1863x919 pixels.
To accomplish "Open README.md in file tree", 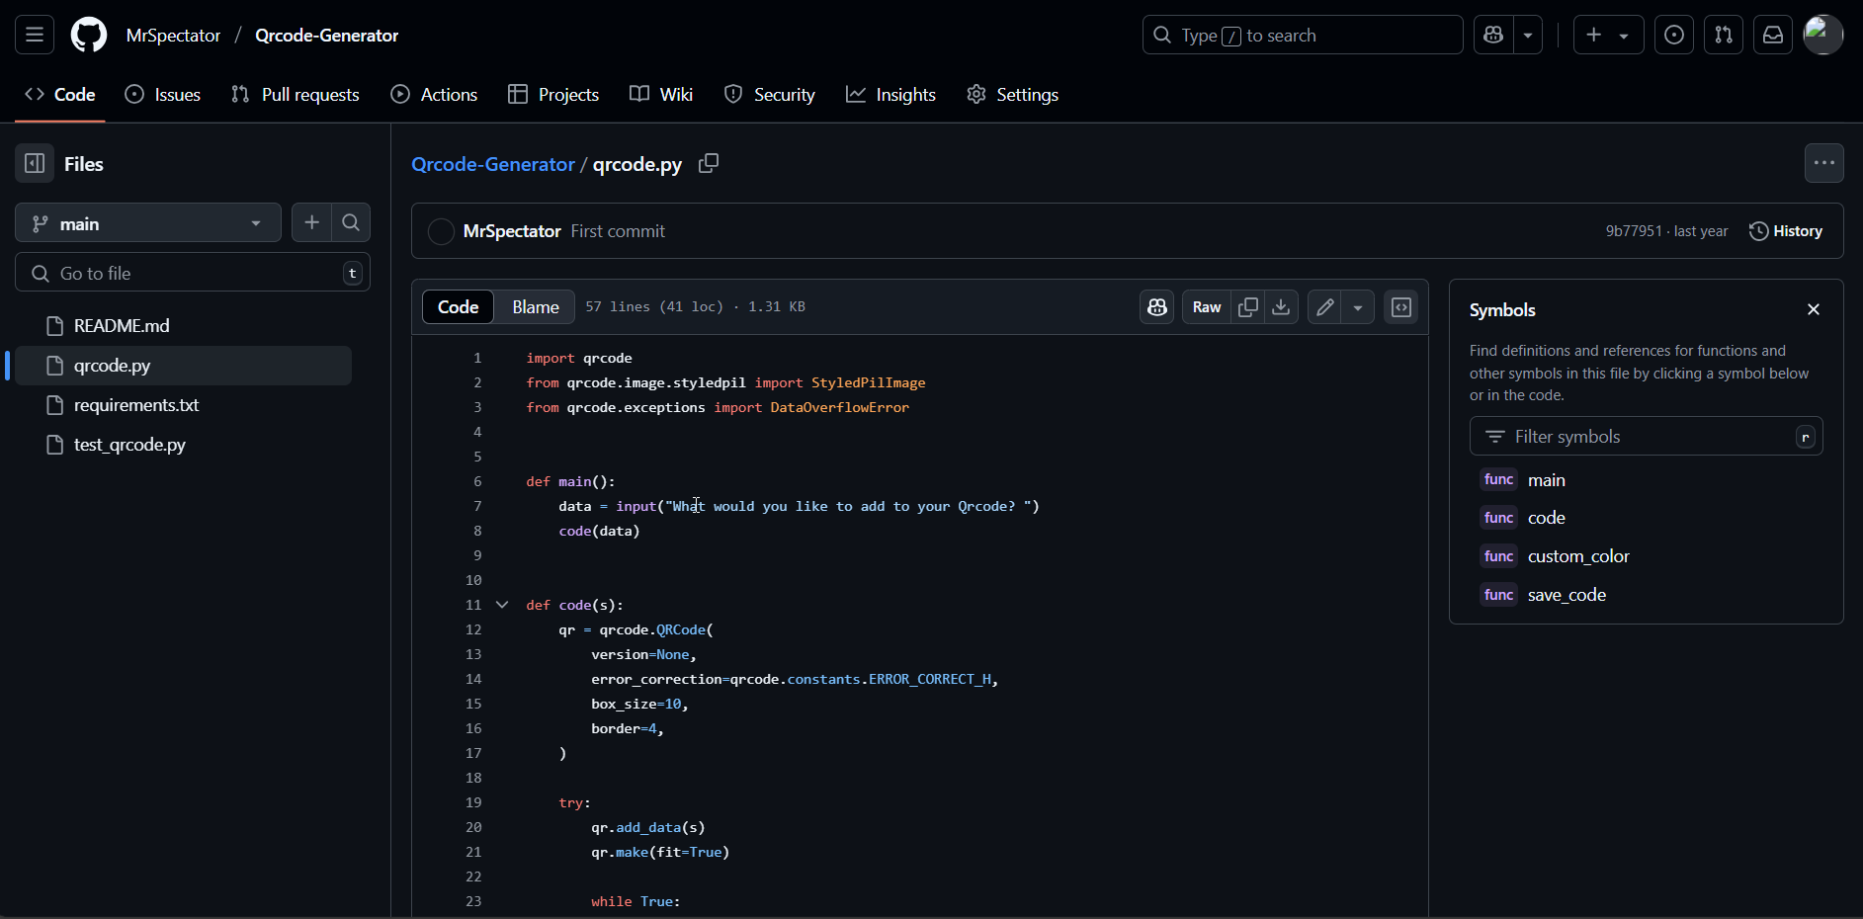I will 183,326.
